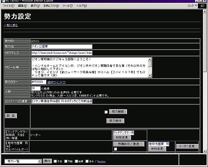
Task: Click inside the アピール等 text area
Action: pos(90,67)
